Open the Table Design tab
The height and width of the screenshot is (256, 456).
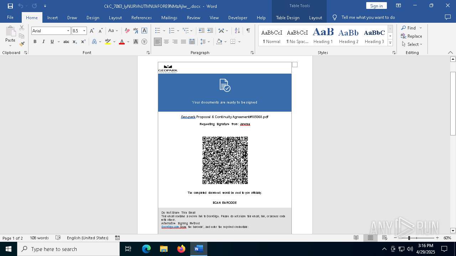click(287, 17)
